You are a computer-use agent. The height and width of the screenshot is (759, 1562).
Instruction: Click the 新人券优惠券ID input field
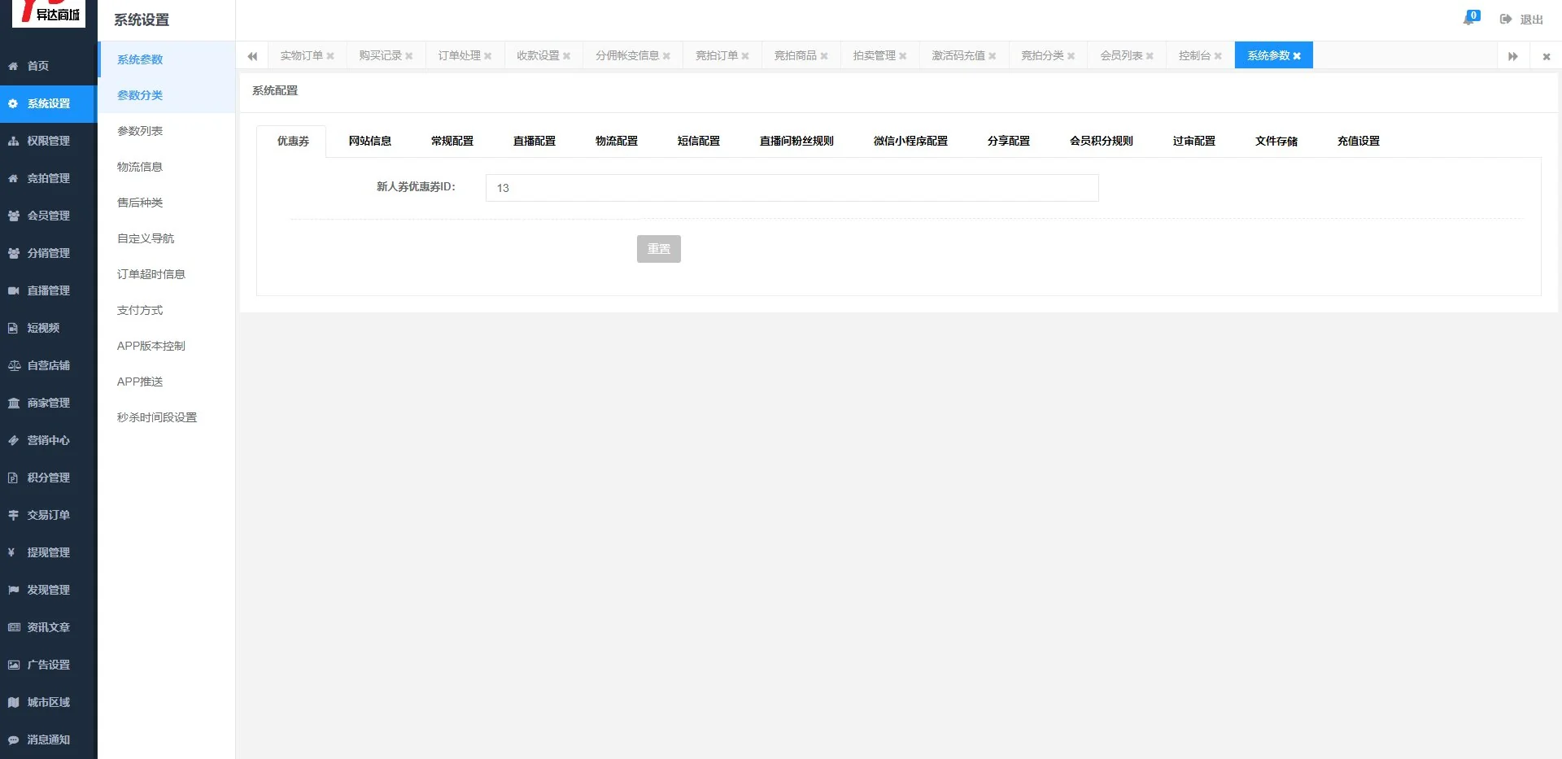[x=792, y=188]
